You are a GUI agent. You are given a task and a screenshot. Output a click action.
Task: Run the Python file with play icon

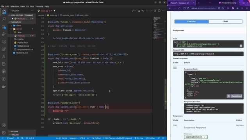(x=132, y=11)
